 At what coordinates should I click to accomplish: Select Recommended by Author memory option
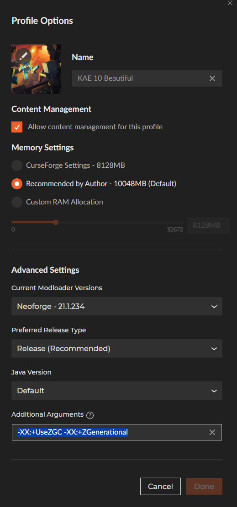pos(17,184)
